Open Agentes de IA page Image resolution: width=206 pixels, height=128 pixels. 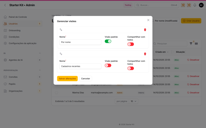tap(16, 60)
